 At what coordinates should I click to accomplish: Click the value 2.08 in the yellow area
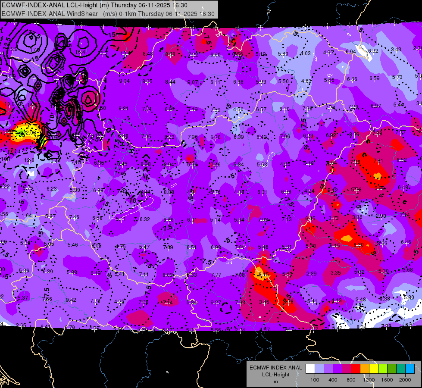pyautogui.click(x=31, y=132)
